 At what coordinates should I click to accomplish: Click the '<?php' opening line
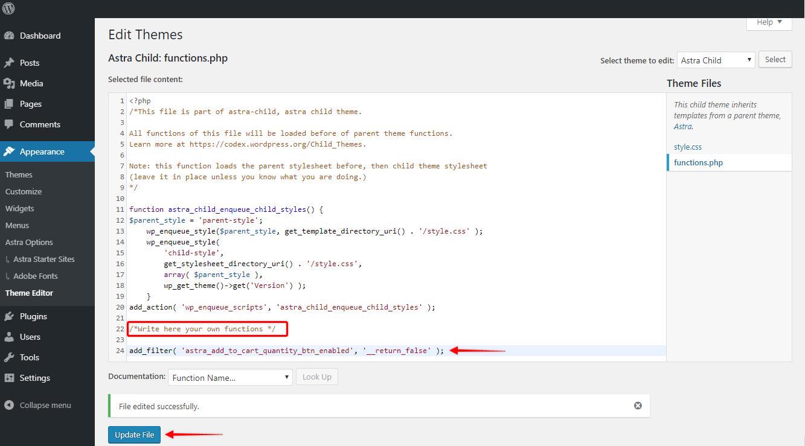point(140,101)
